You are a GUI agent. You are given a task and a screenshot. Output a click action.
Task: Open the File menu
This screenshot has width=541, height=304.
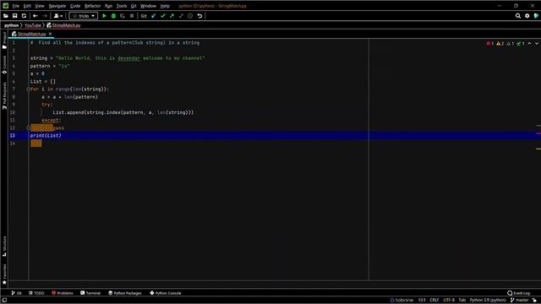point(16,6)
